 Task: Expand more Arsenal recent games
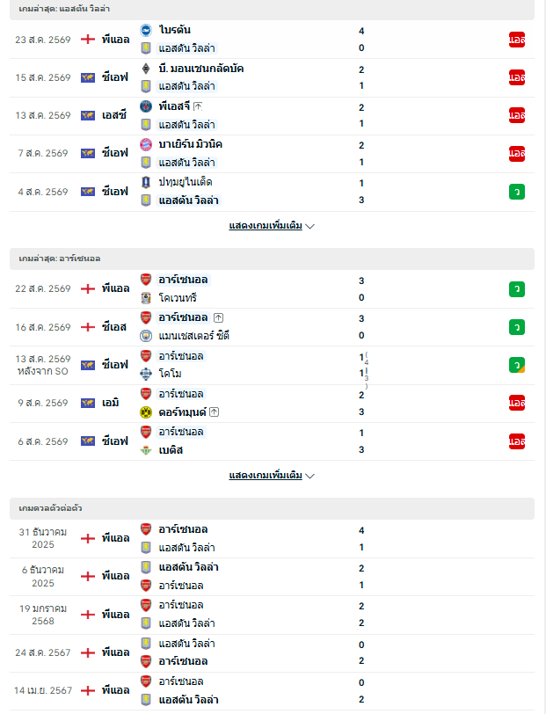(272, 476)
